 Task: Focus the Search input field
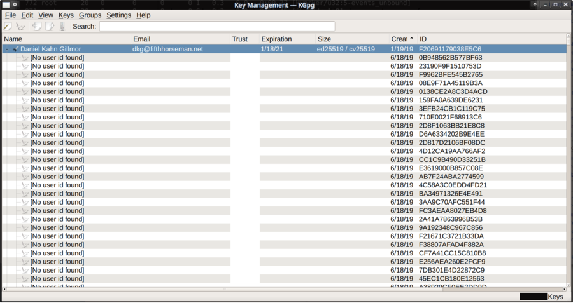[217, 26]
